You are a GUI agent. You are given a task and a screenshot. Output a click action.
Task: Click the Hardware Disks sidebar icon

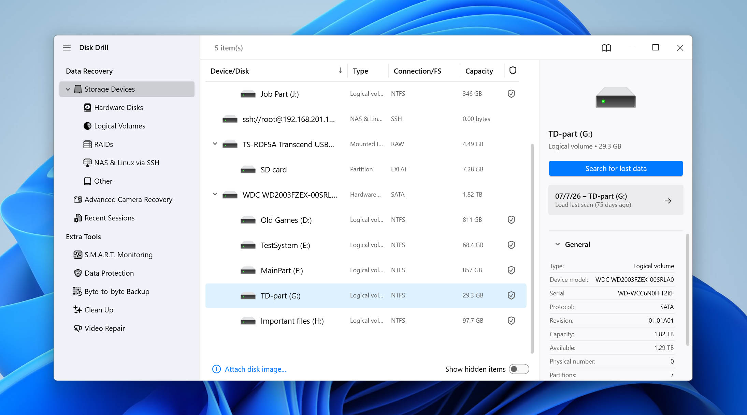[87, 108]
